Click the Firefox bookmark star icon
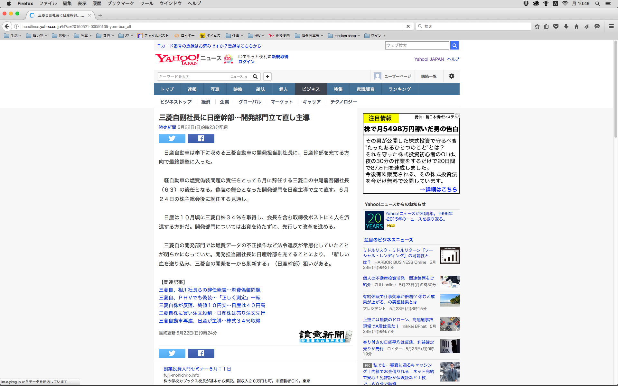This screenshot has height=386, width=618. click(x=537, y=26)
